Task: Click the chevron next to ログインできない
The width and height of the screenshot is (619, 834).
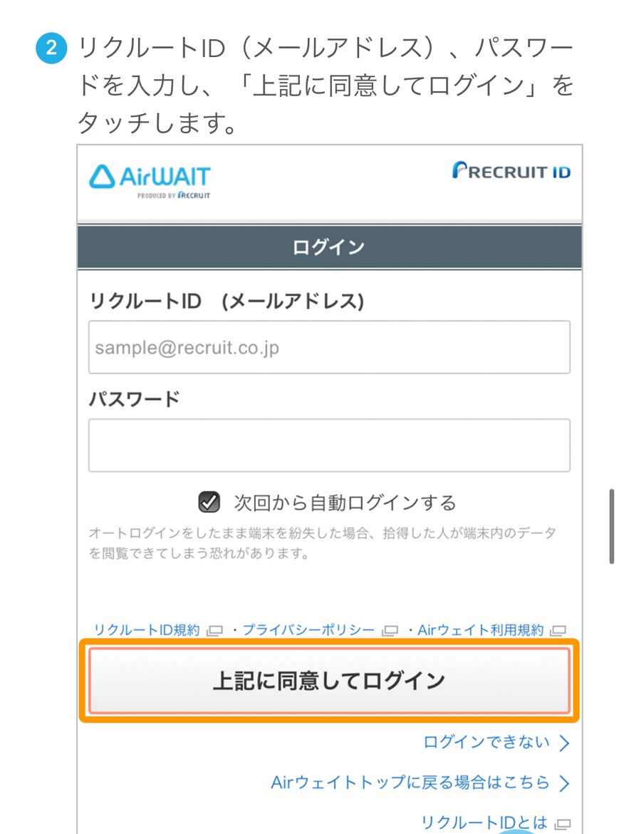Action: pos(564,743)
